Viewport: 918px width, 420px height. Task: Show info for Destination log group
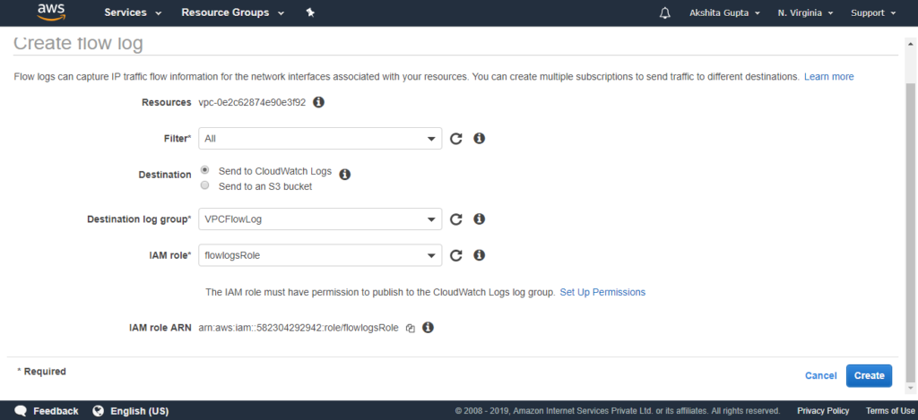click(479, 219)
